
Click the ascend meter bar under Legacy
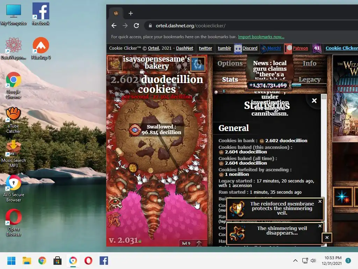[309, 85]
